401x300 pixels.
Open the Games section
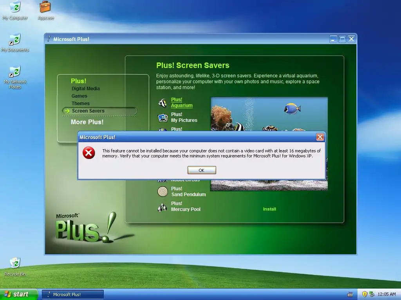(79, 96)
